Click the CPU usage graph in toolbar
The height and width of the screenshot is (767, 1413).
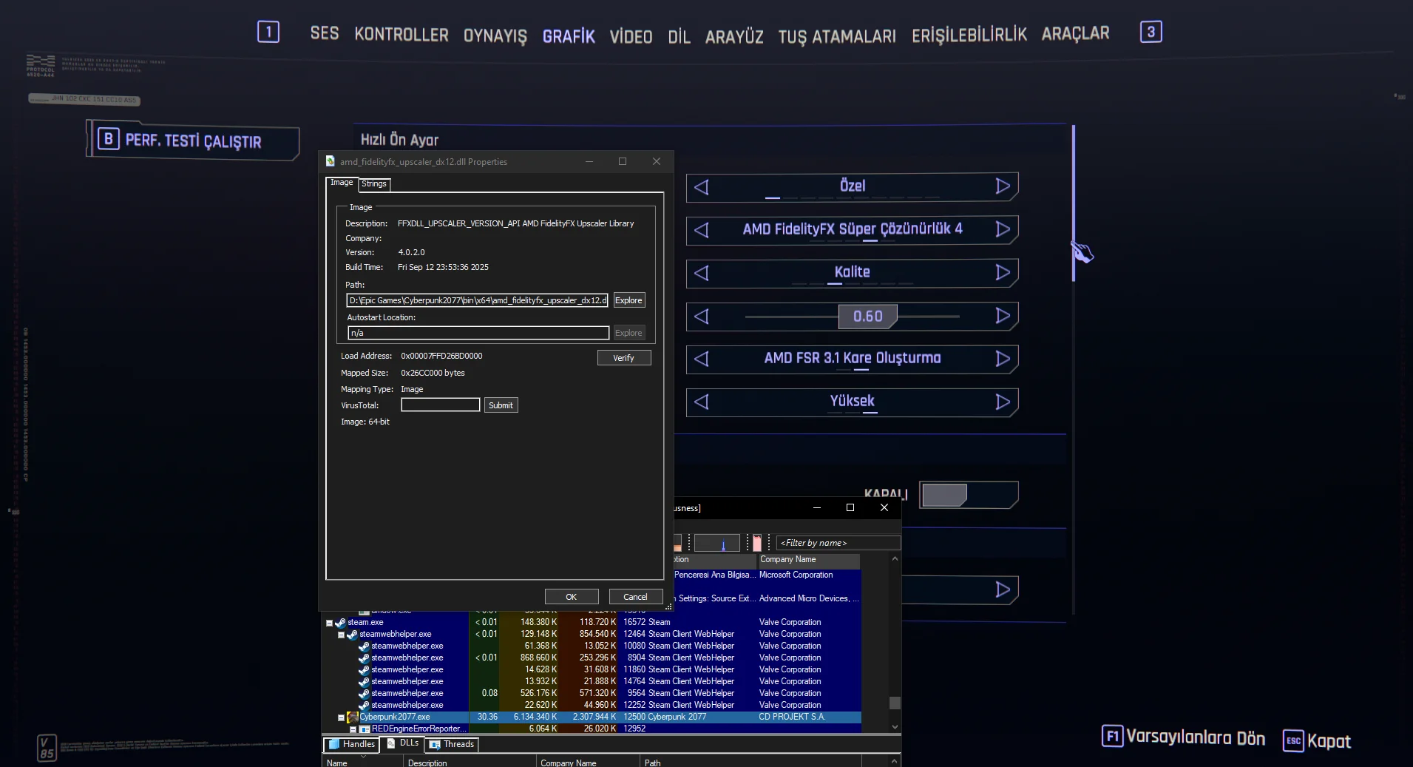716,543
